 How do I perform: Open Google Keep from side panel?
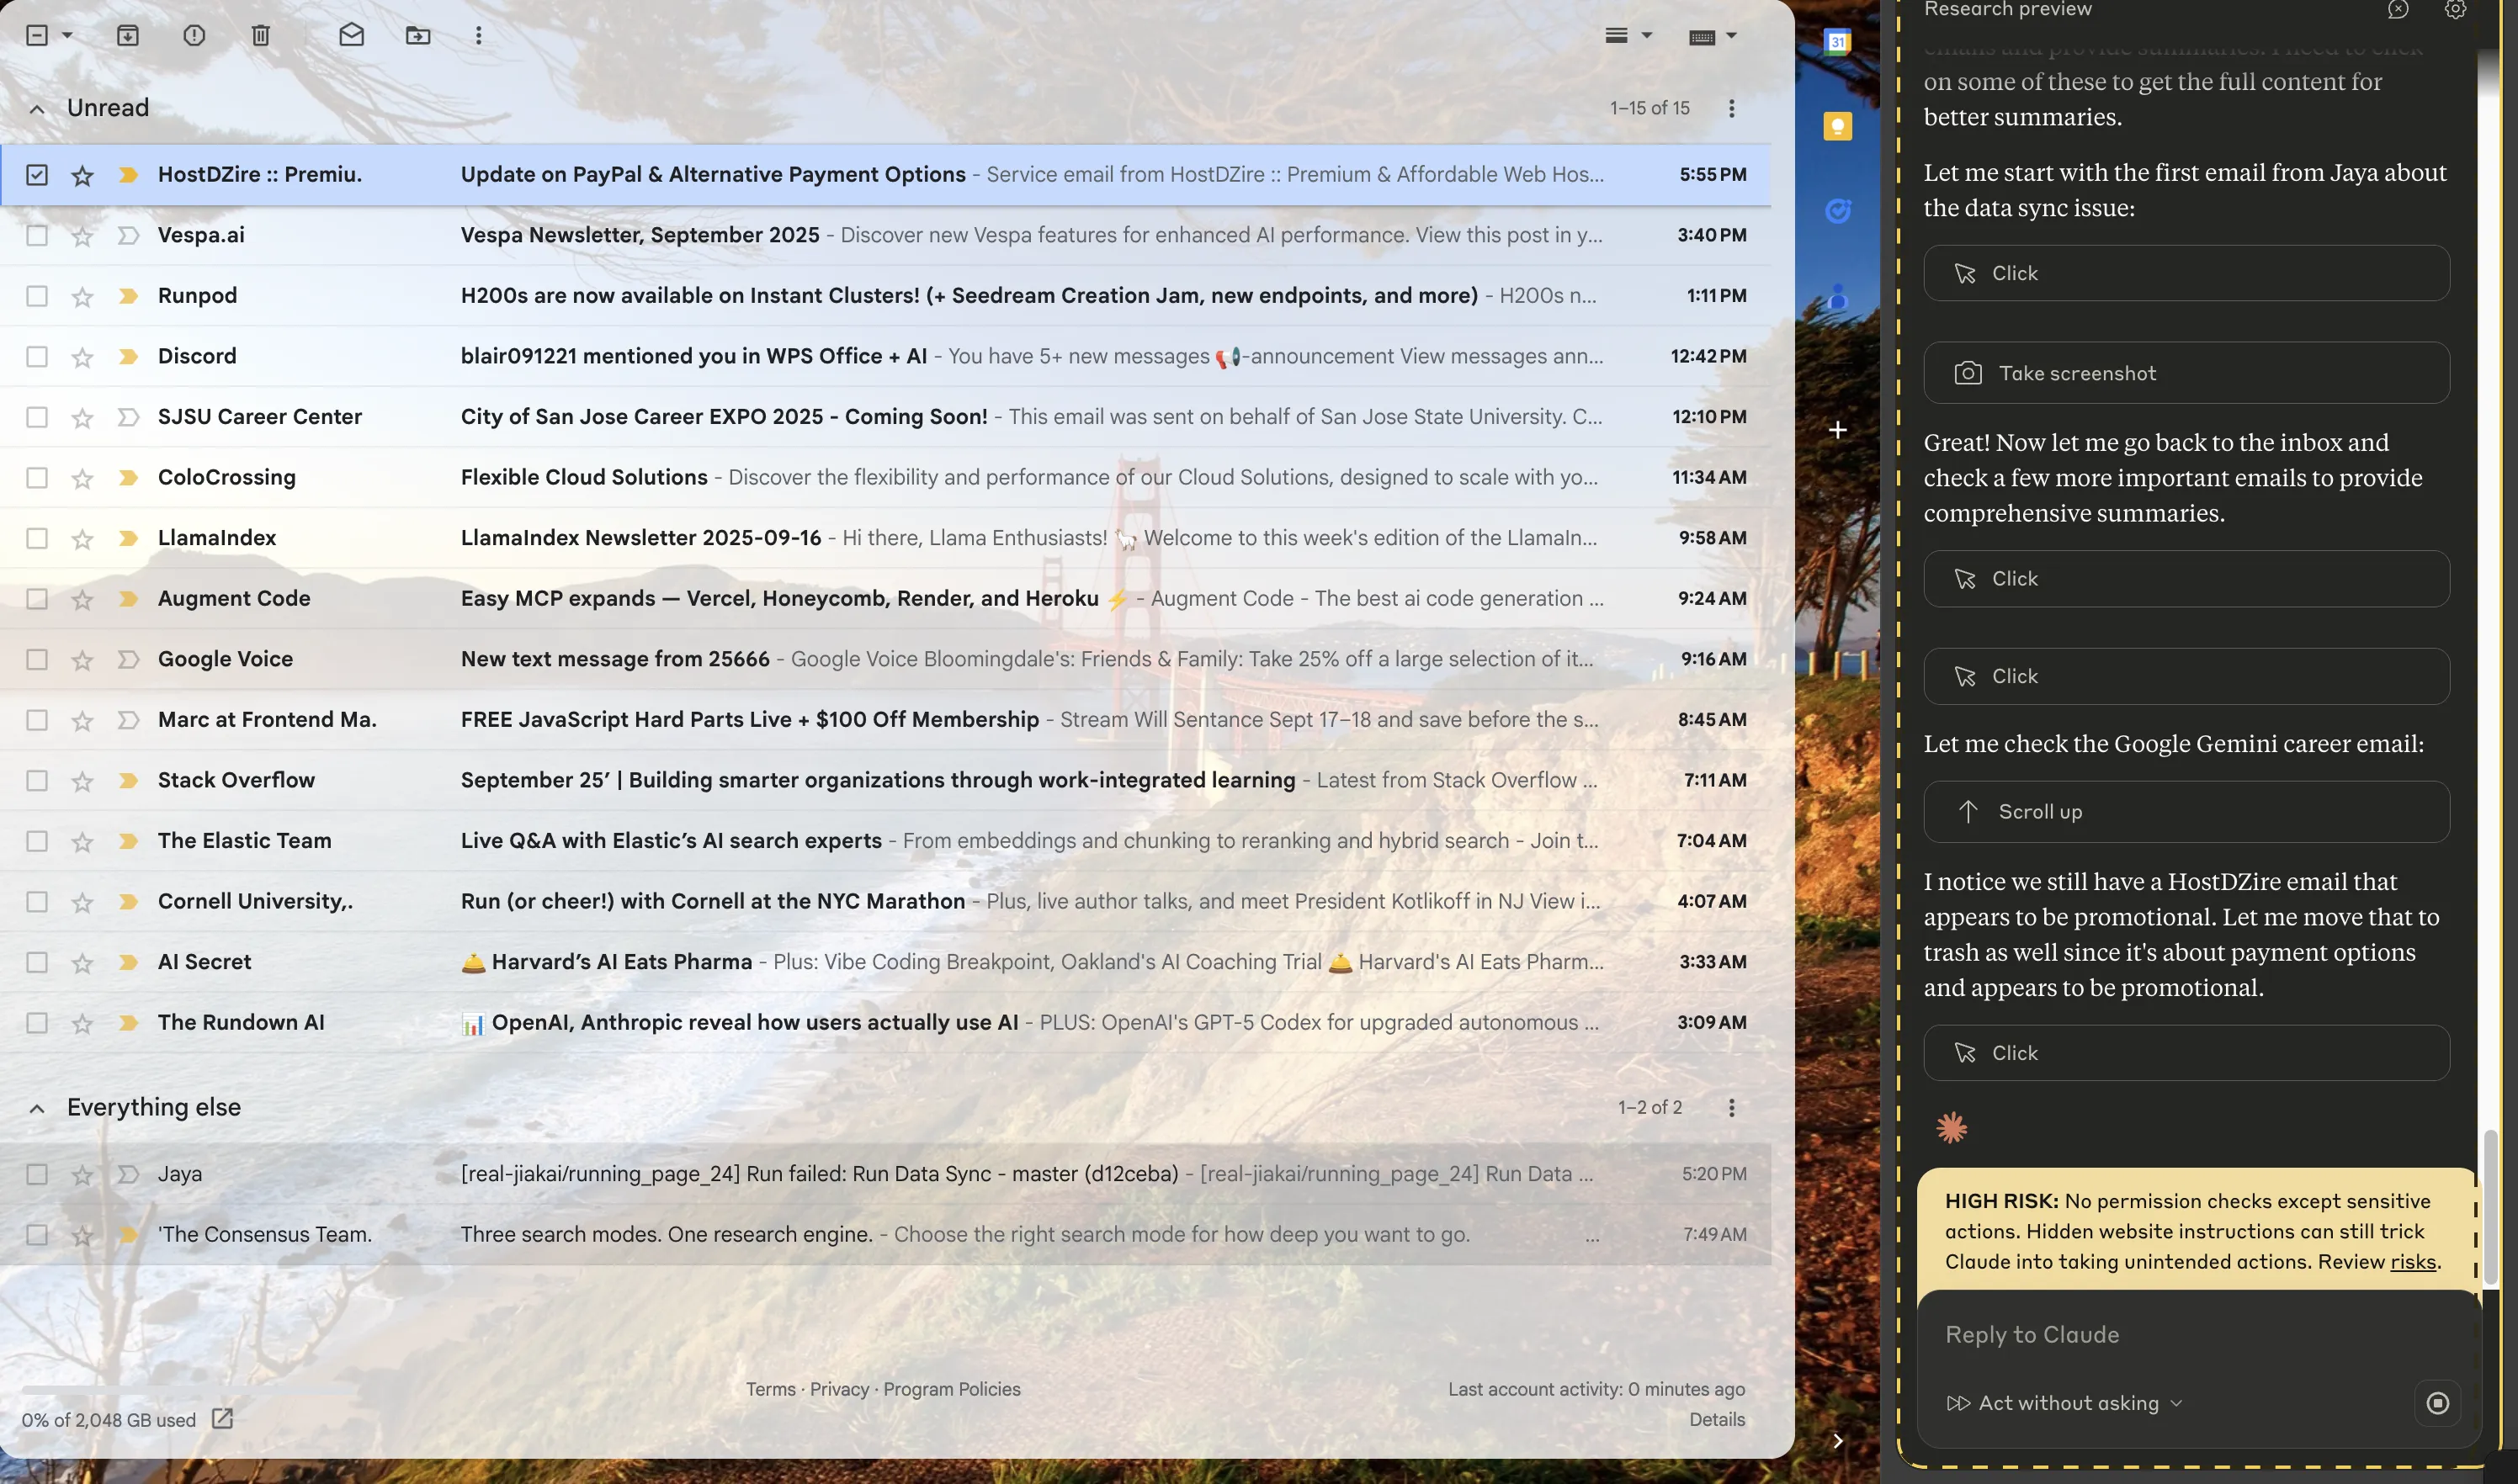tap(1836, 126)
